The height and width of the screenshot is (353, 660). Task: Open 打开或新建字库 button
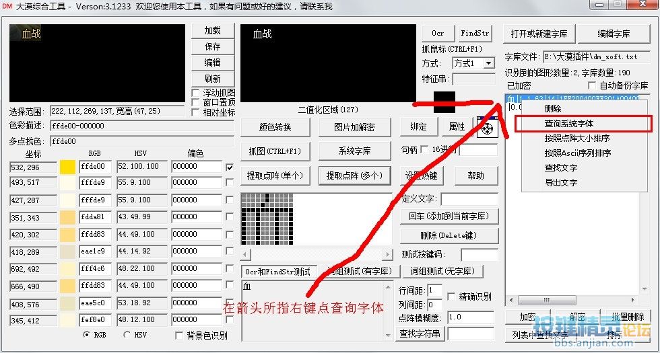pos(539,34)
